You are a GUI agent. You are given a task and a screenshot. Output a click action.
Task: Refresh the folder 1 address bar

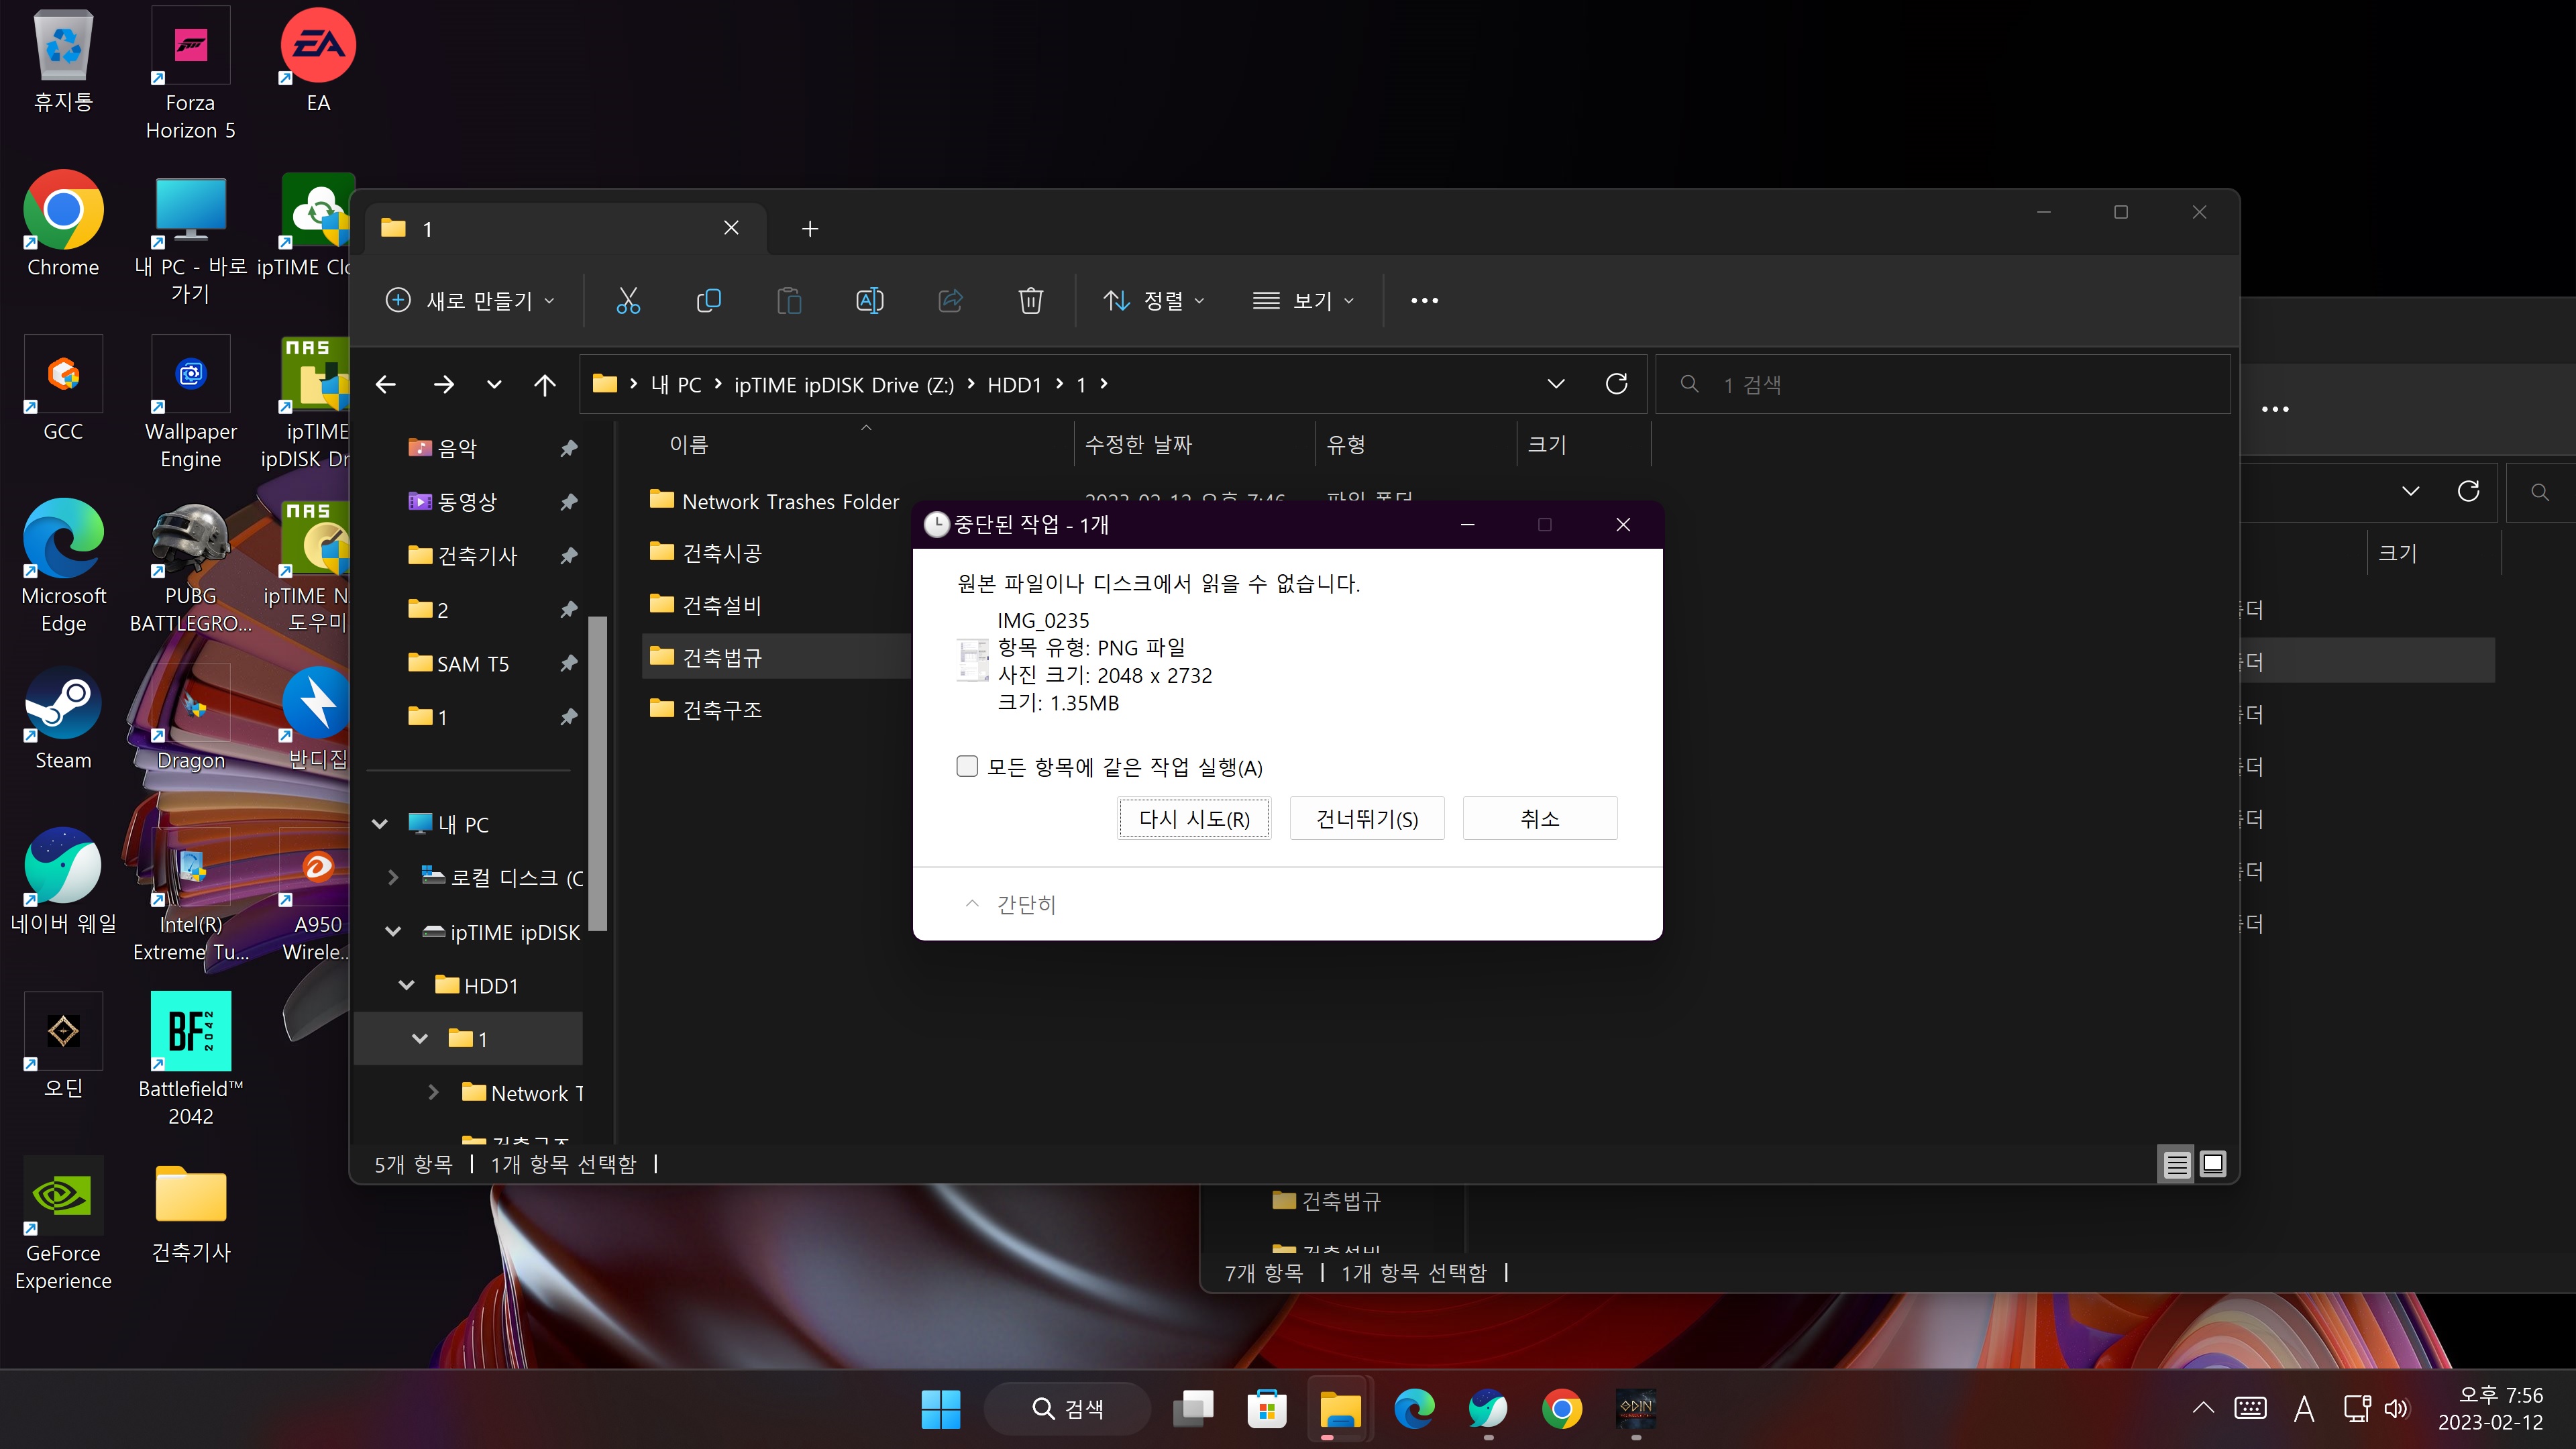coord(1616,384)
